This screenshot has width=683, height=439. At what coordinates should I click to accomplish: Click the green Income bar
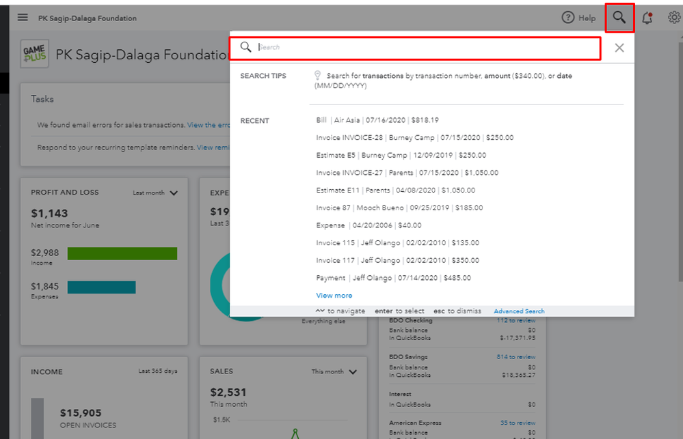[x=122, y=254]
